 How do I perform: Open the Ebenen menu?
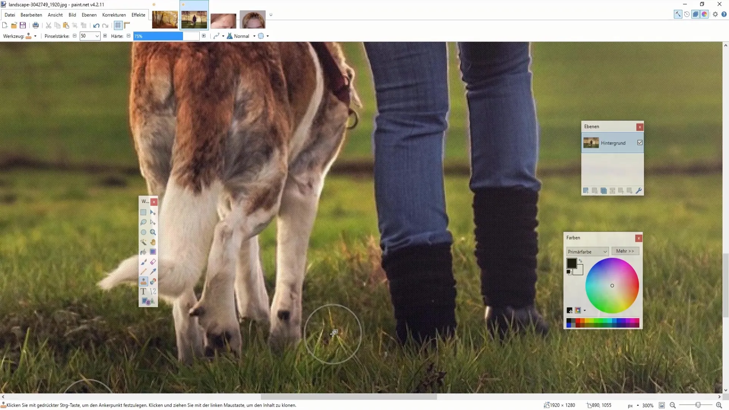click(x=89, y=15)
